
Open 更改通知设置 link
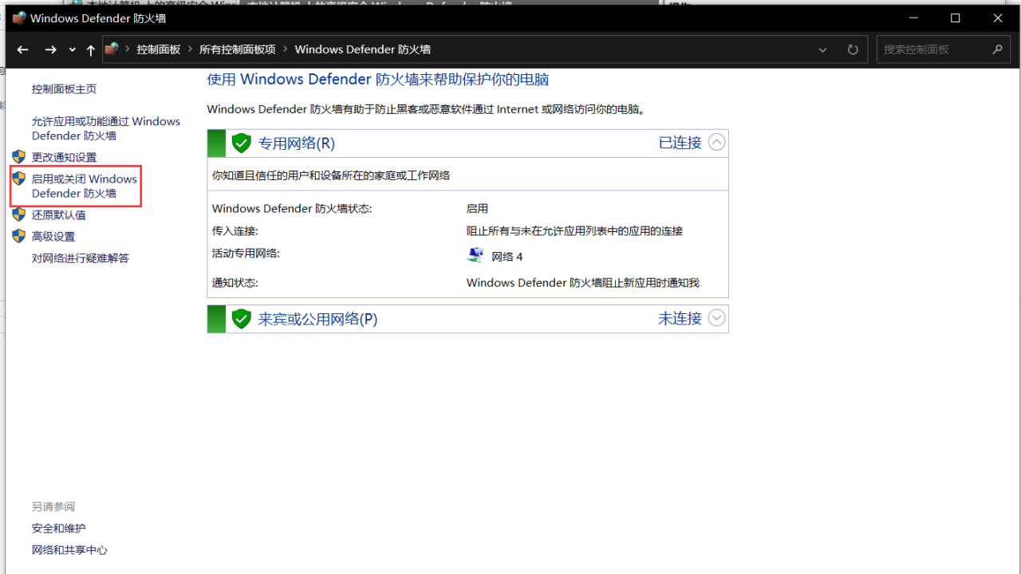tap(64, 157)
